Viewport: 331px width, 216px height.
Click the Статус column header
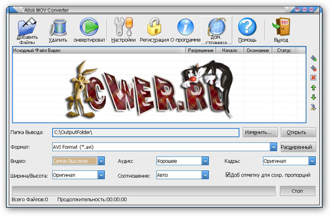(x=284, y=51)
